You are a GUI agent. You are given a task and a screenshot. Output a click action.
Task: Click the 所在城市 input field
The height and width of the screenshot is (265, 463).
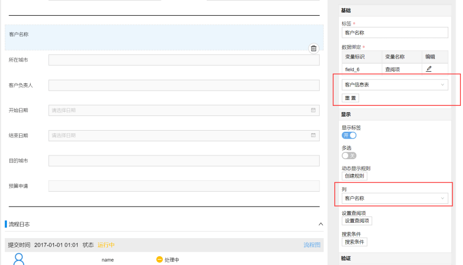point(184,60)
